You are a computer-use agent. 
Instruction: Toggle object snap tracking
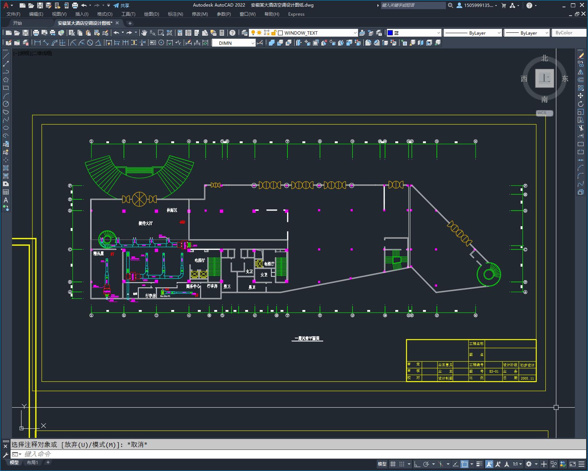[455, 464]
